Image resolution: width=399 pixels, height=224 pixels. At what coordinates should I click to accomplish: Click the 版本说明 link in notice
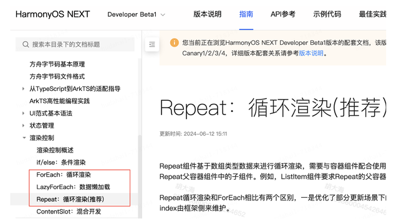(x=311, y=54)
